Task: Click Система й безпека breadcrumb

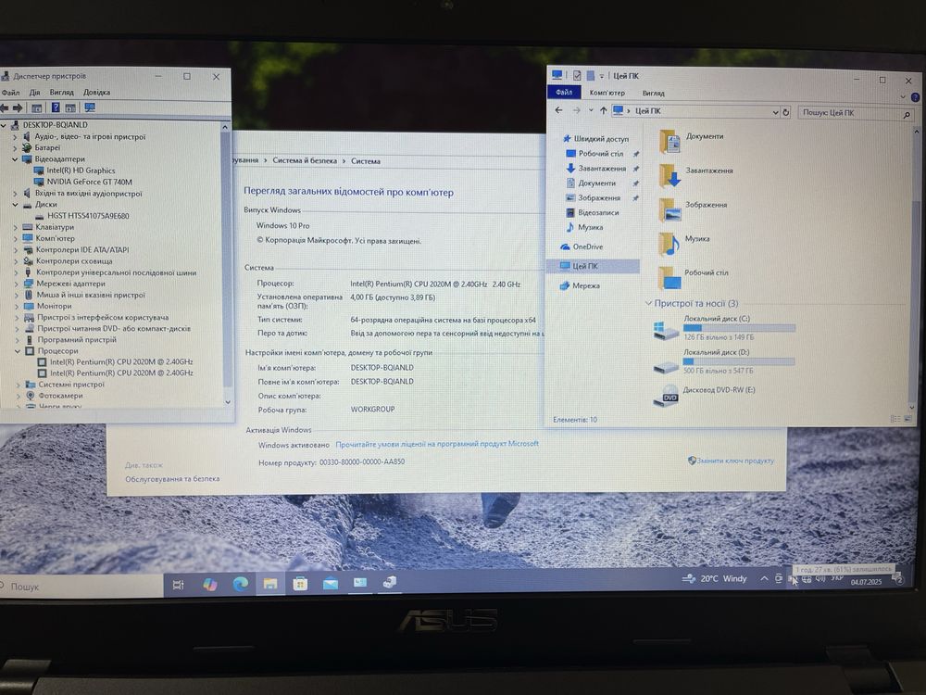Action: (x=305, y=160)
